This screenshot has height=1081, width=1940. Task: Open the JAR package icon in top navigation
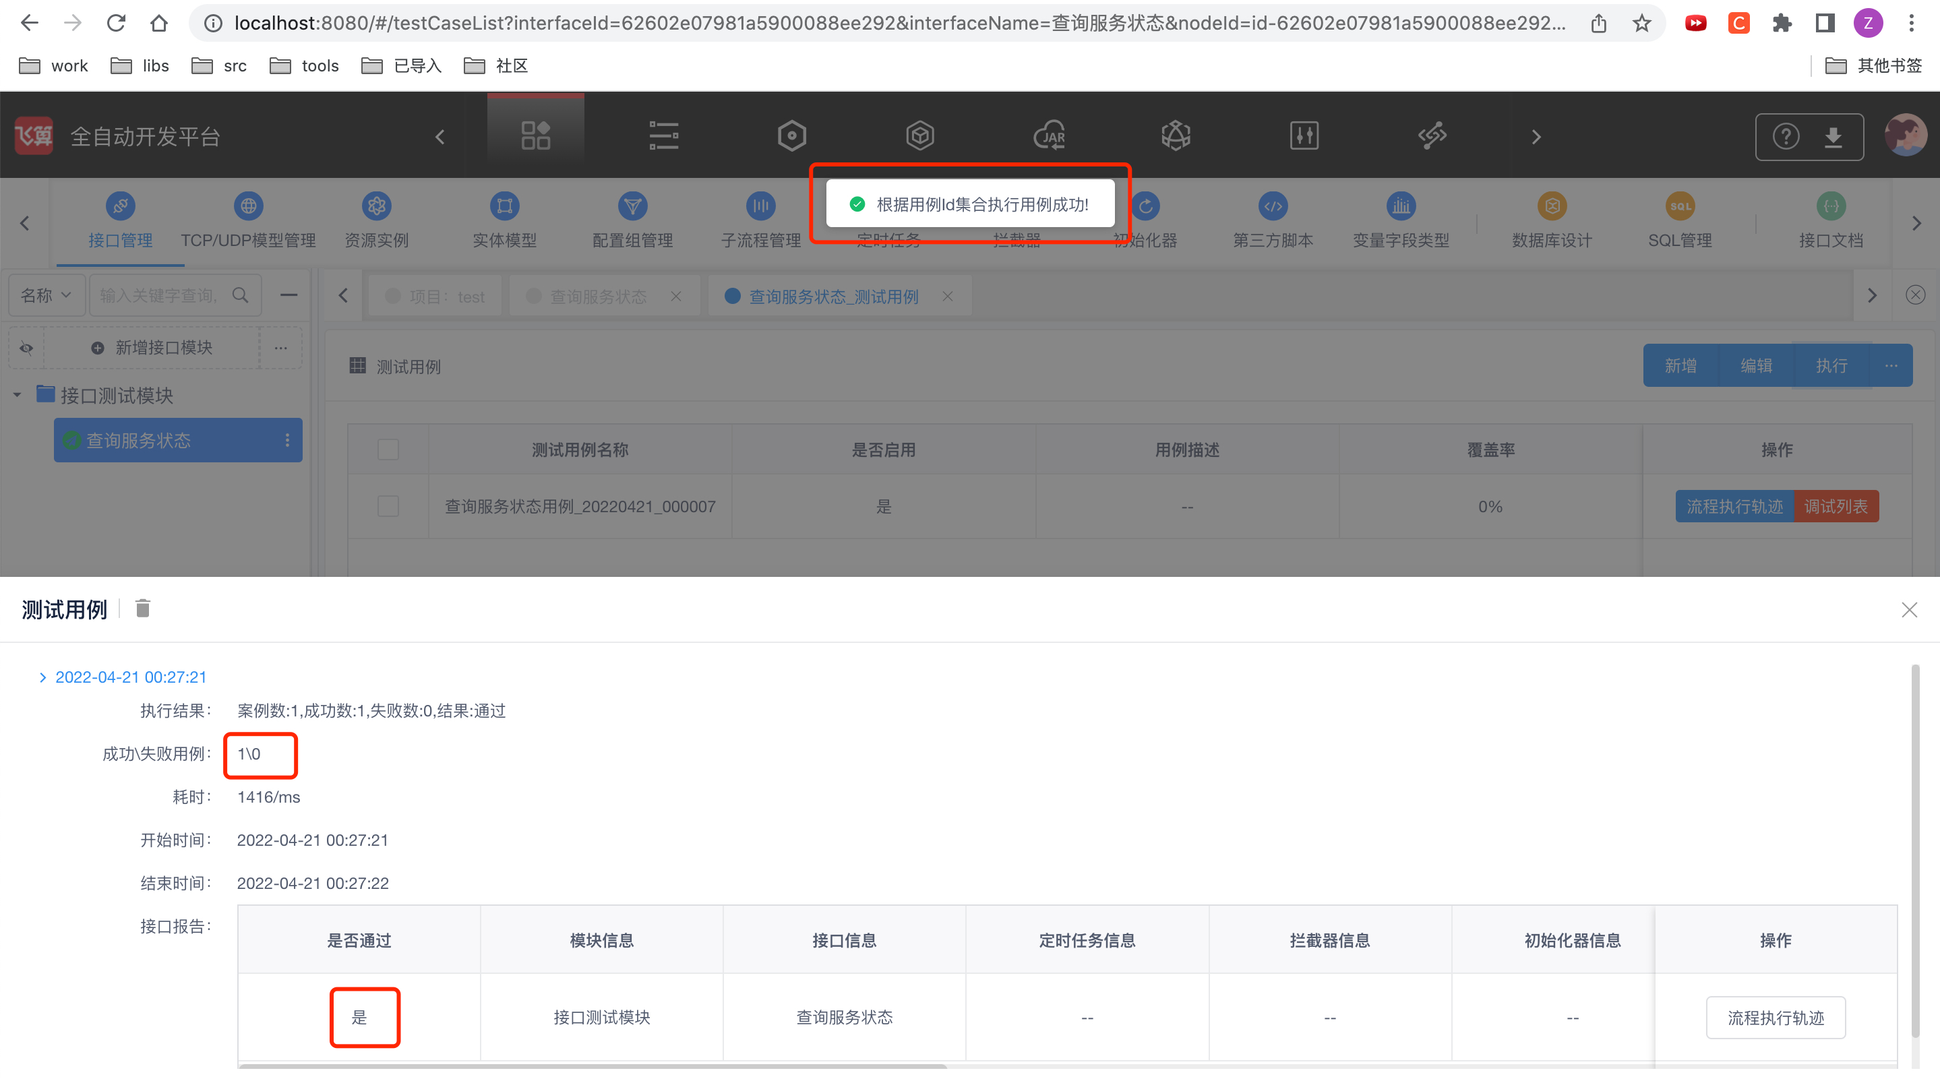coord(1048,136)
